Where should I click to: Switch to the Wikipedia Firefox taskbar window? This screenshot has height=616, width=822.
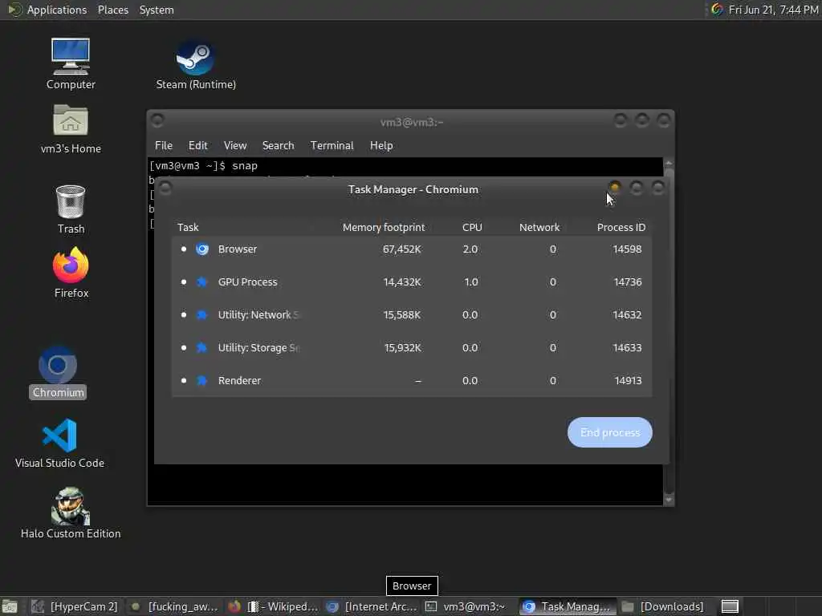[275, 606]
